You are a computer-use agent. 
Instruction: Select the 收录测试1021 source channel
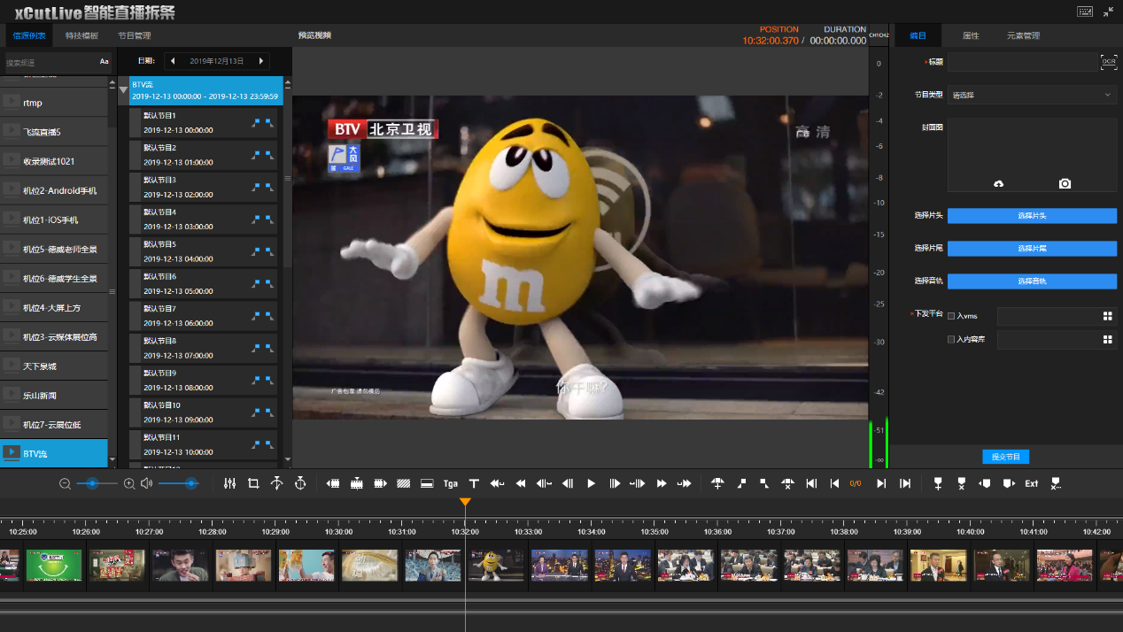(54, 161)
